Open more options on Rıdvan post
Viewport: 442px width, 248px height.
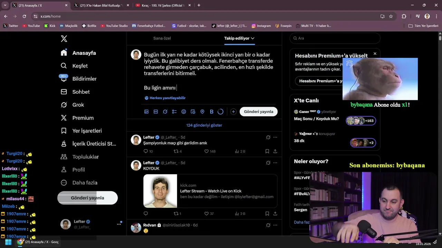(275, 225)
